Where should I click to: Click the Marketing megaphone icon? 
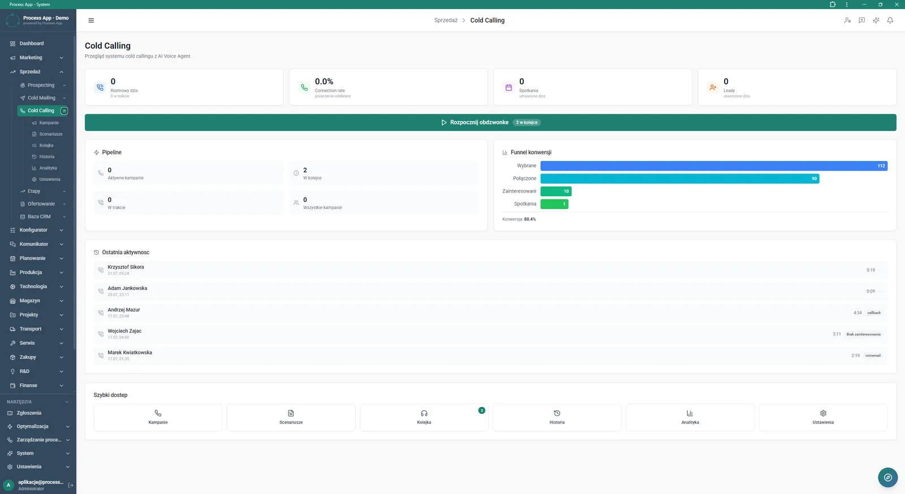(12, 58)
